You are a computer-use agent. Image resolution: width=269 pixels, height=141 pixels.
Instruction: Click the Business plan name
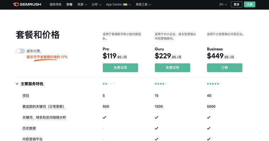[215, 49]
